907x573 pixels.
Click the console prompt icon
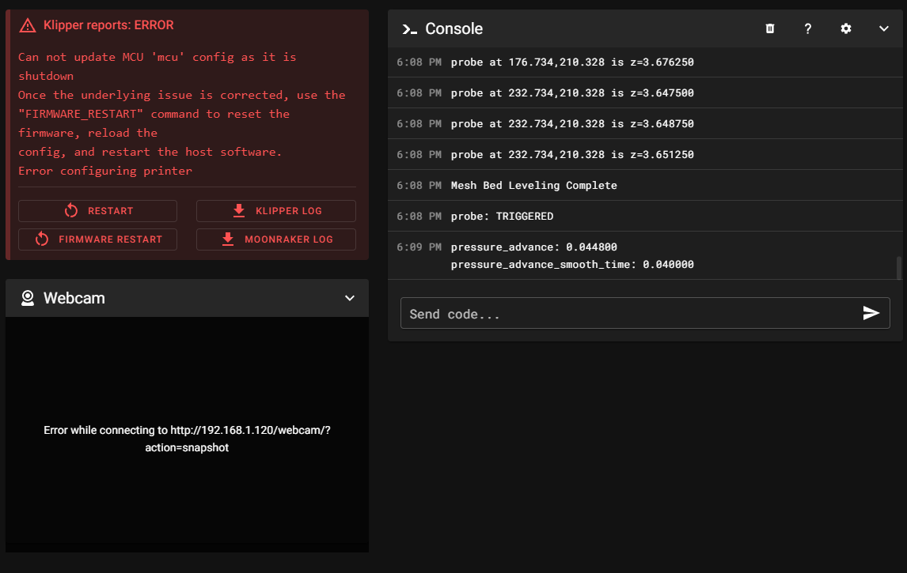(409, 29)
